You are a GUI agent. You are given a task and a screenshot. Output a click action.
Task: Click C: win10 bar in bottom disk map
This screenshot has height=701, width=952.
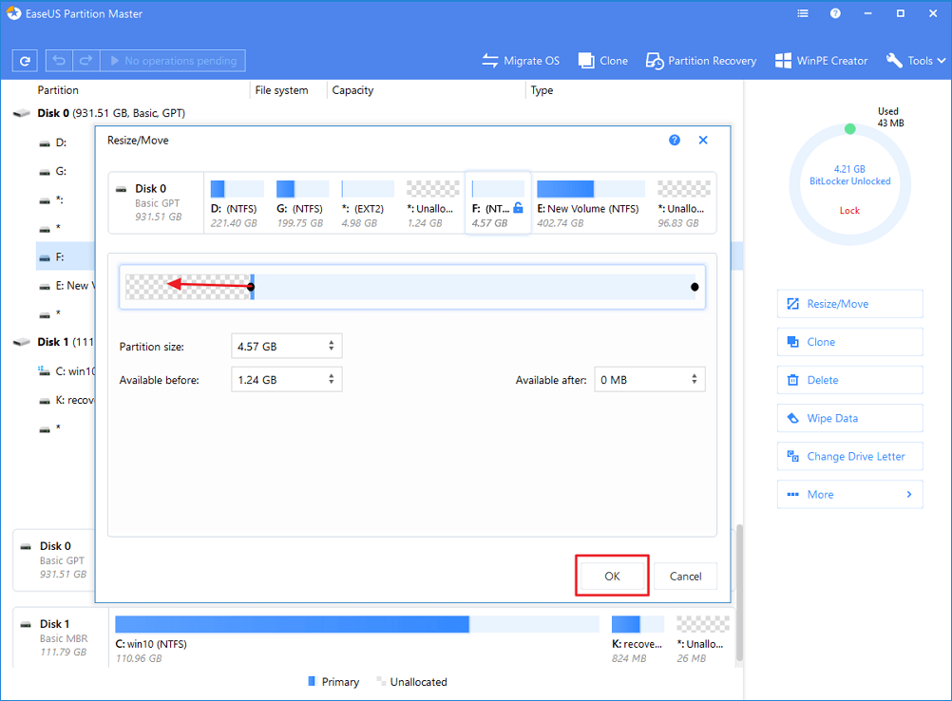coord(357,624)
